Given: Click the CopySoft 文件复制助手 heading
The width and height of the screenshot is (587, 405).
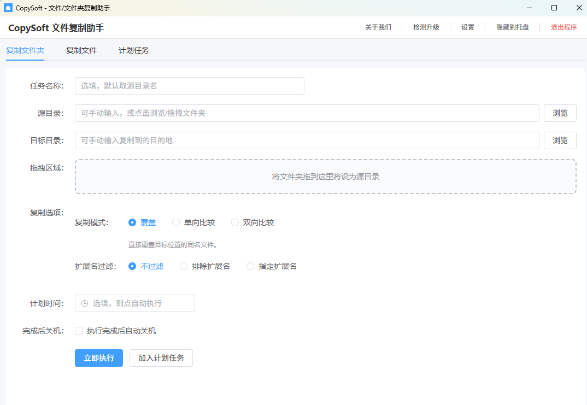Looking at the screenshot, I should tap(56, 28).
